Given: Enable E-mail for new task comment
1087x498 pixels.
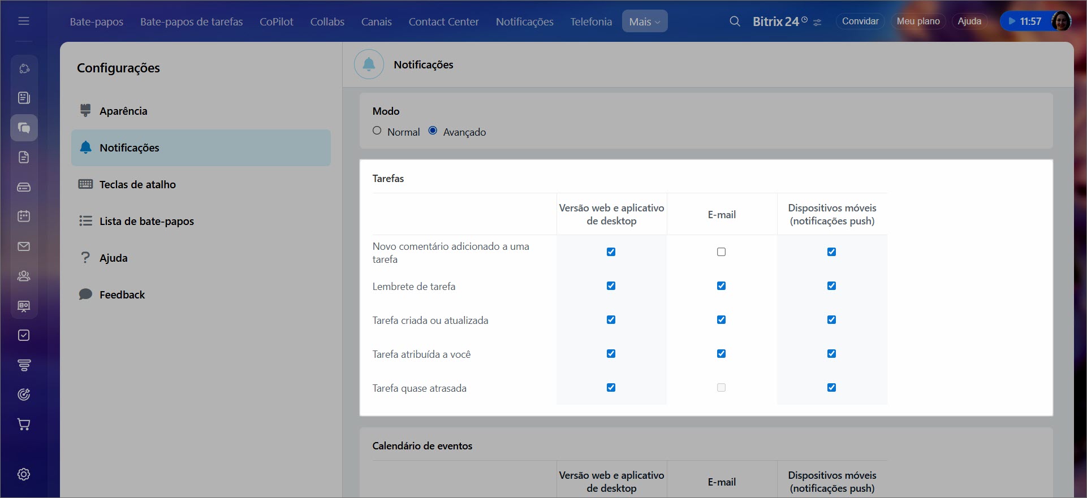Looking at the screenshot, I should tap(721, 252).
